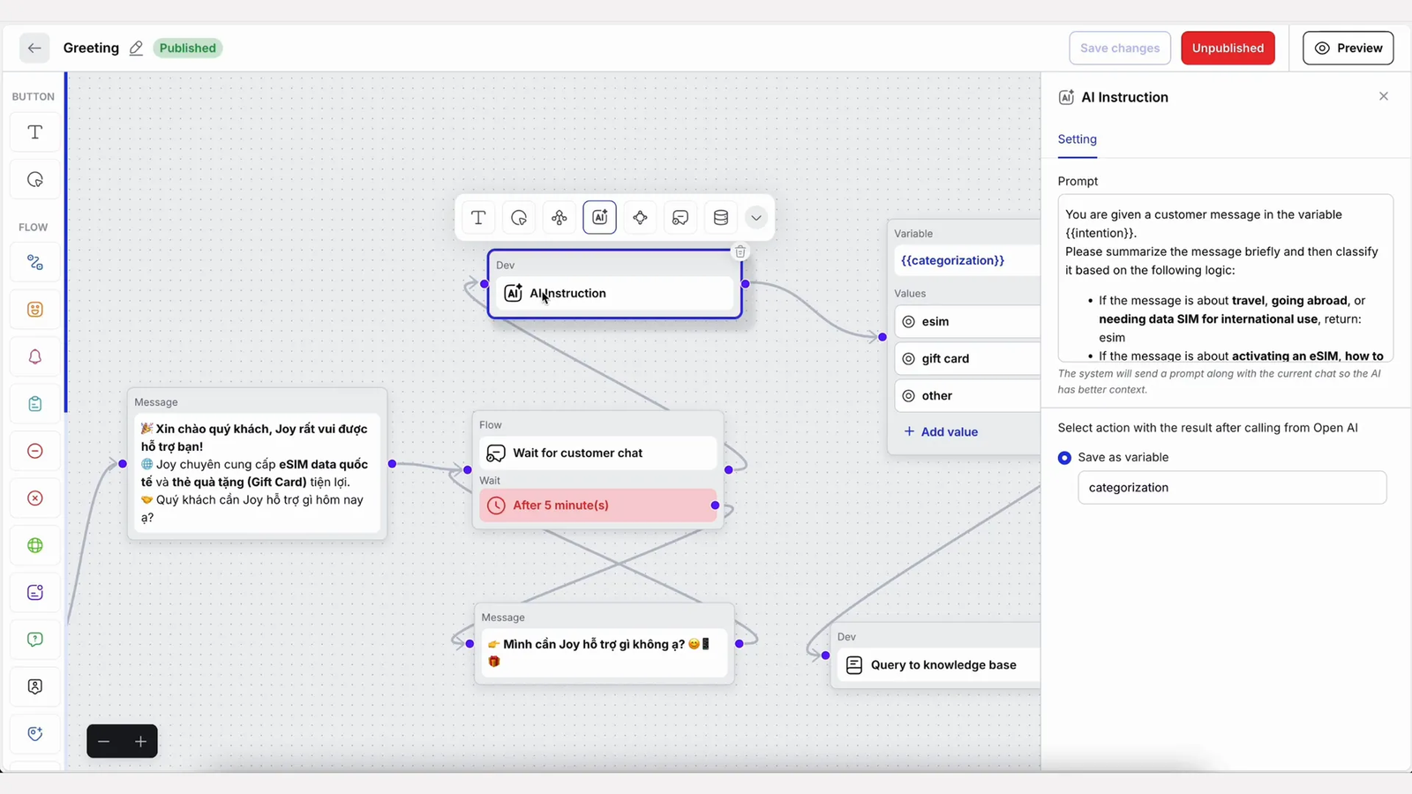
Task: Select the teal clipboard block in the left sidebar
Action: click(x=35, y=404)
